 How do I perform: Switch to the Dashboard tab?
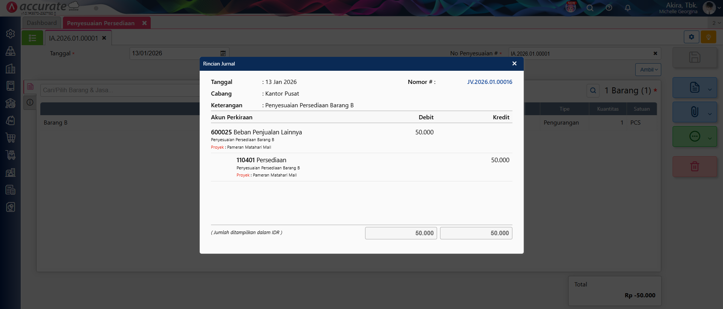point(41,23)
